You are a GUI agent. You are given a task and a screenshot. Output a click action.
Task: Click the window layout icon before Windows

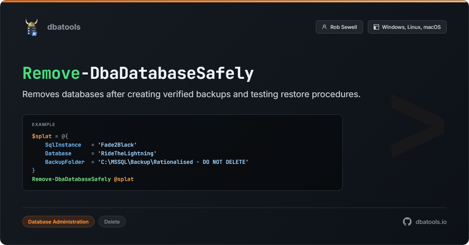tap(376, 27)
